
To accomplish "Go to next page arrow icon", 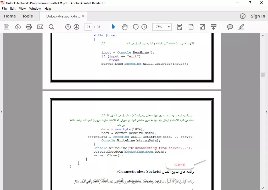I will [76, 27].
